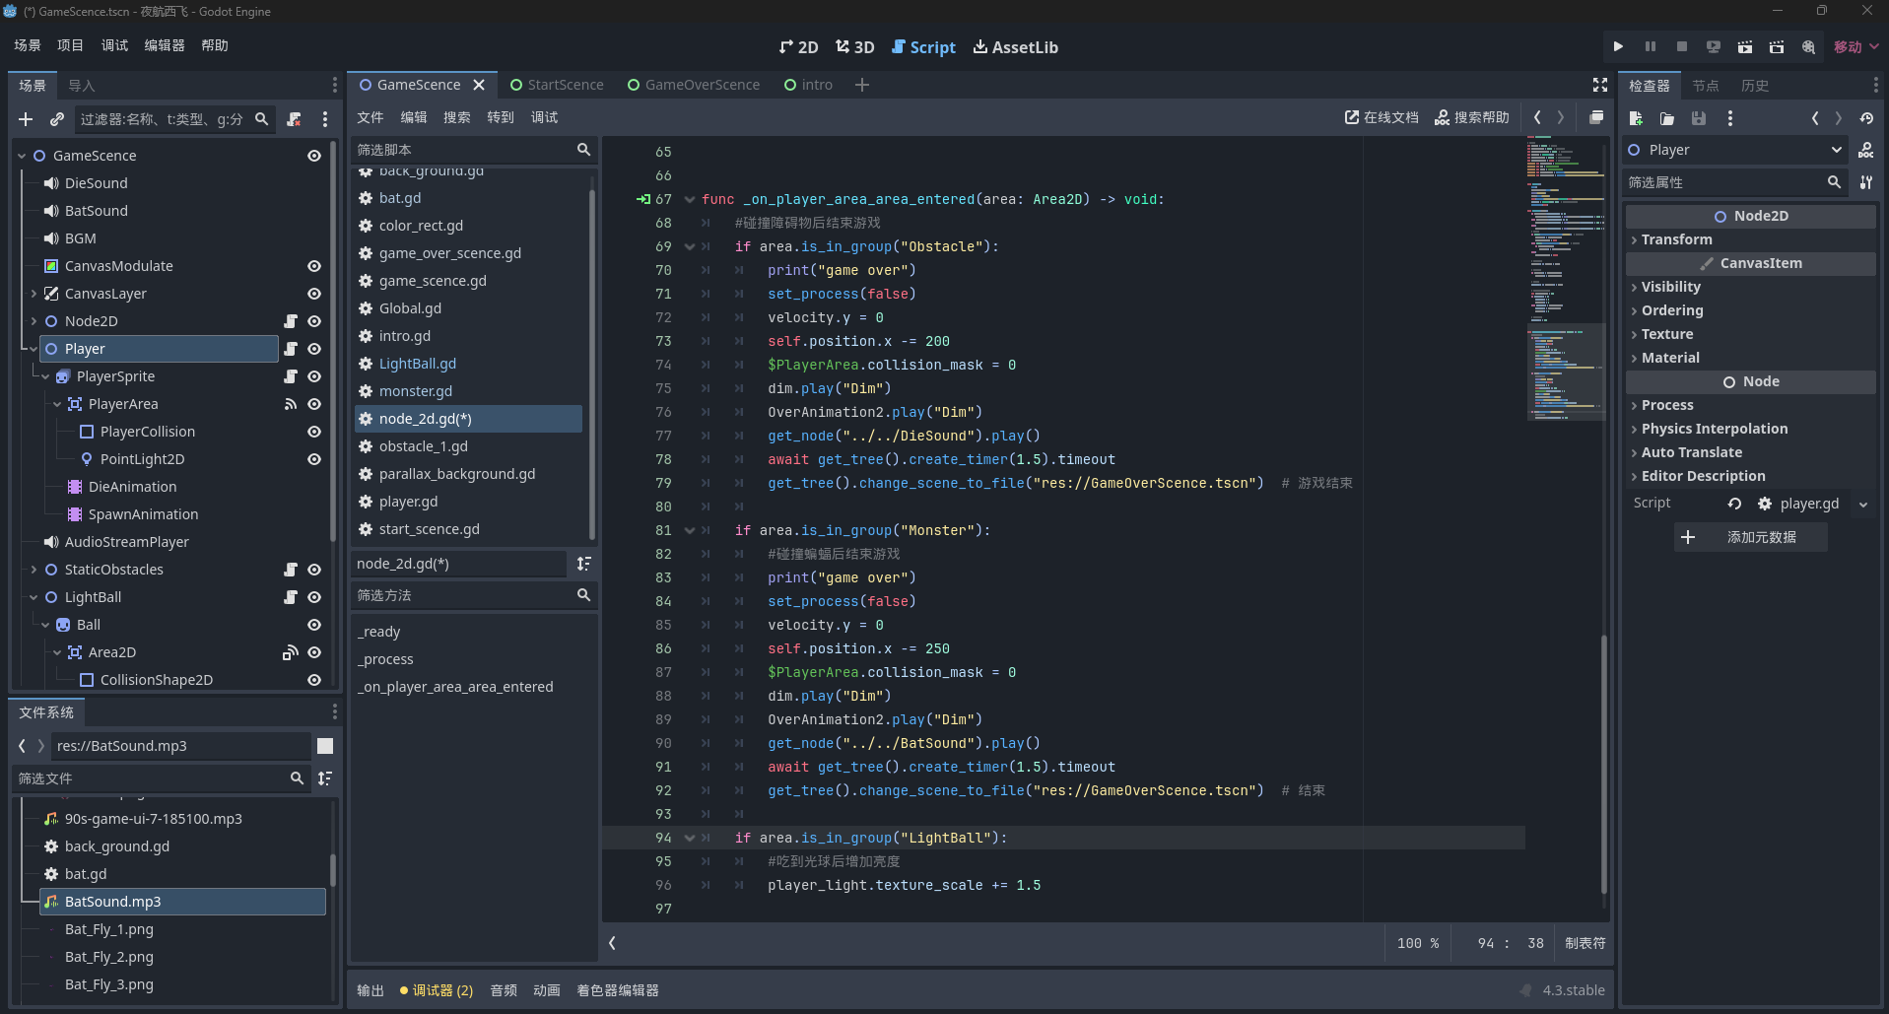Create new resource in Inspector
The height and width of the screenshot is (1014, 1889).
pyautogui.click(x=1636, y=118)
